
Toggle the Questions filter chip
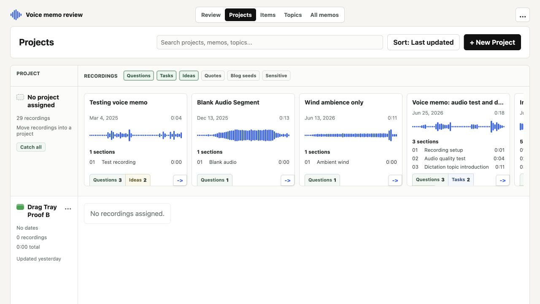[139, 76]
